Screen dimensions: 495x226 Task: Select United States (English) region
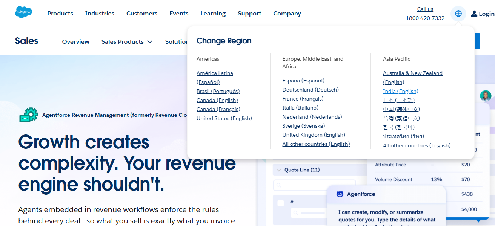224,118
